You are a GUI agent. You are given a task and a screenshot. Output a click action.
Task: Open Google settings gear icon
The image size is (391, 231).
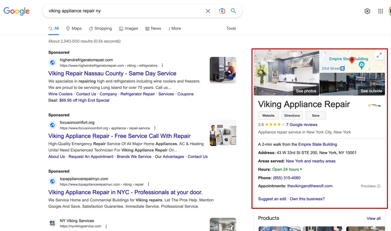[x=367, y=11]
